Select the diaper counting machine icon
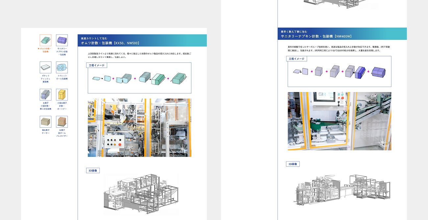The width and height of the screenshot is (428, 220). click(x=45, y=40)
